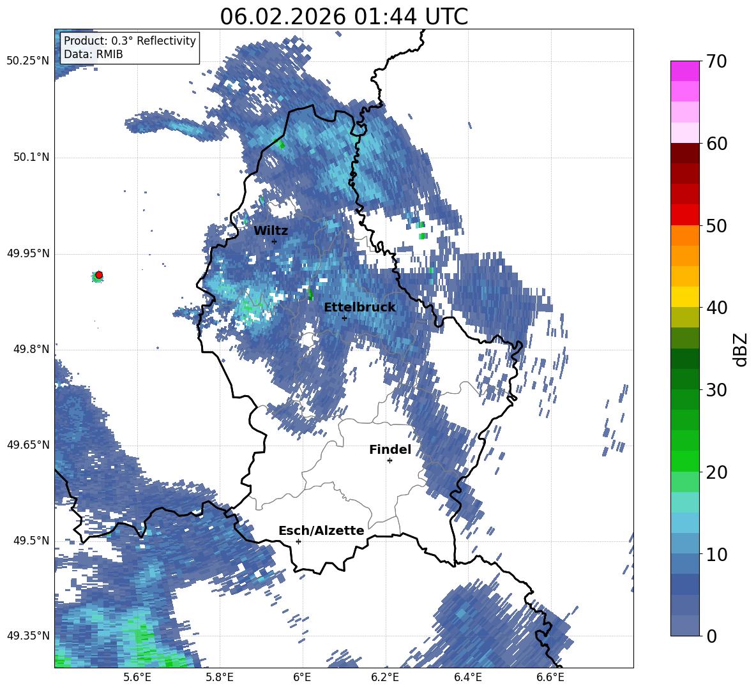Click the title 06.02.2026 01:44 UTC
The image size is (756, 690).
click(344, 17)
